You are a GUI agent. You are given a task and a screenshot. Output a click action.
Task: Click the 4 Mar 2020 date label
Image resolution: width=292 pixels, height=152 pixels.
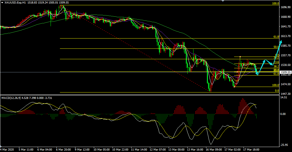[7, 150]
